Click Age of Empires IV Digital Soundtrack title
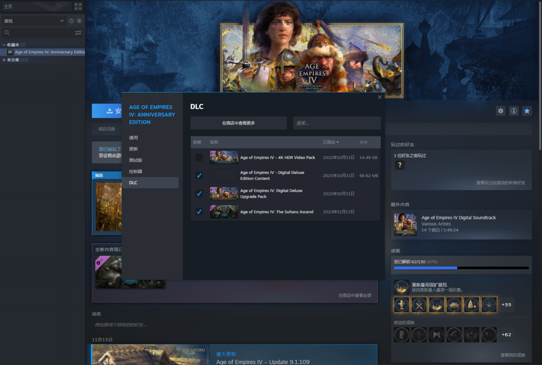The width and height of the screenshot is (542, 365). coord(458,218)
